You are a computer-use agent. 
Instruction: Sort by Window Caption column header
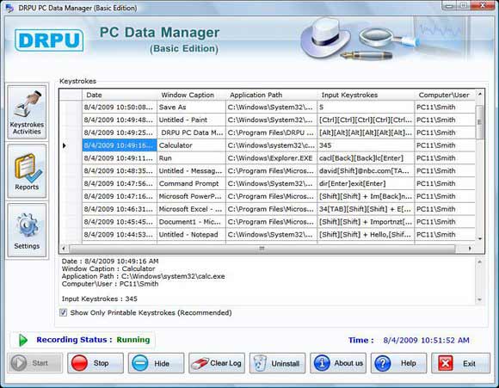click(192, 95)
